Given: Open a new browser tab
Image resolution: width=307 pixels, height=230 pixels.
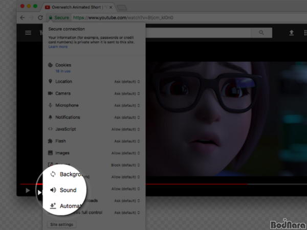Looking at the screenshot, I should point(122,8).
